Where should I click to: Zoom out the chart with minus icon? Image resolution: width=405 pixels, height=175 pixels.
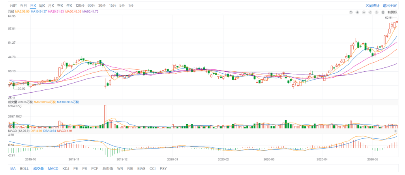click(364, 12)
